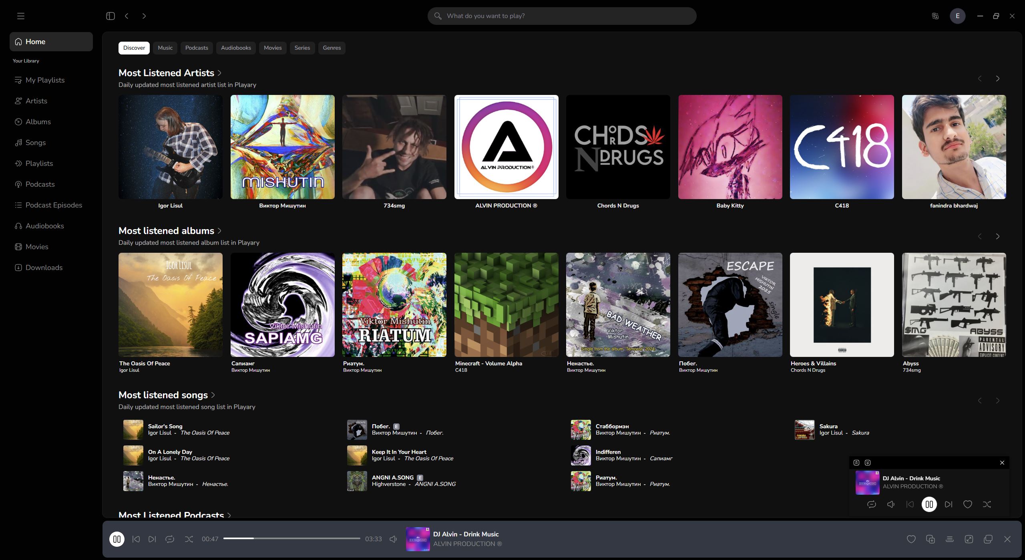Screen dimensions: 1025x560
Task: Go back with the left arrow
Action: [127, 16]
